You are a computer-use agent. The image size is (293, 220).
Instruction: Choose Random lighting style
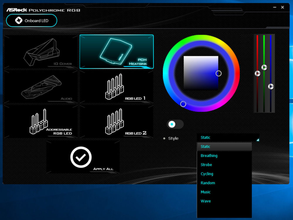[224, 183]
